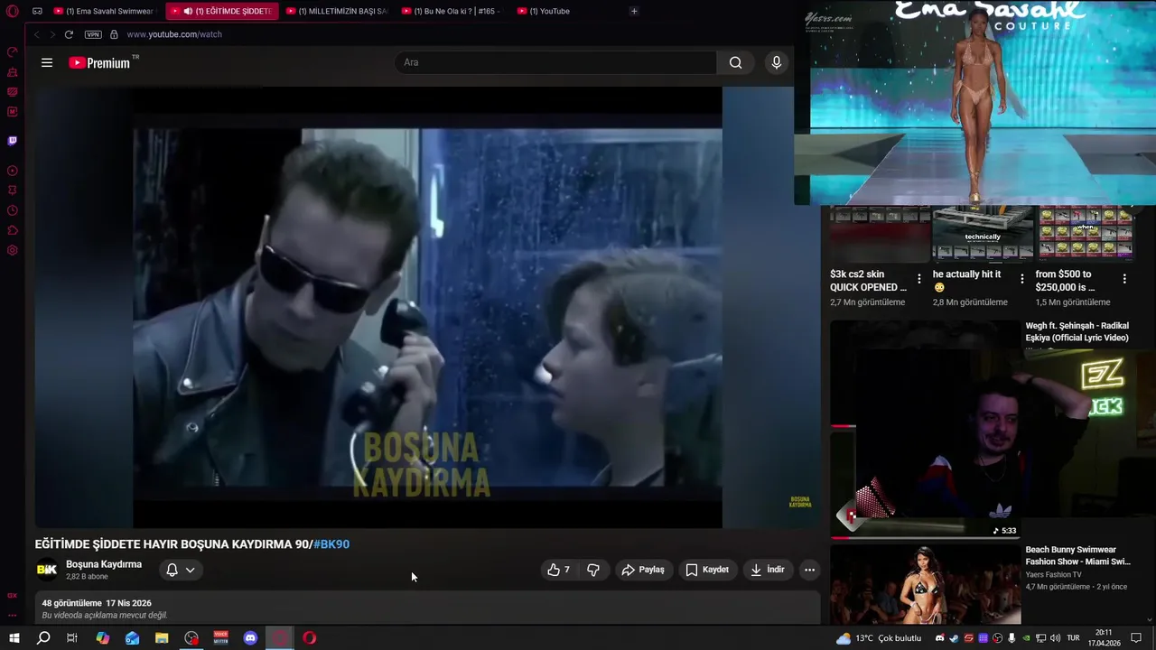Open volume speaker tray icon

pos(1054,638)
